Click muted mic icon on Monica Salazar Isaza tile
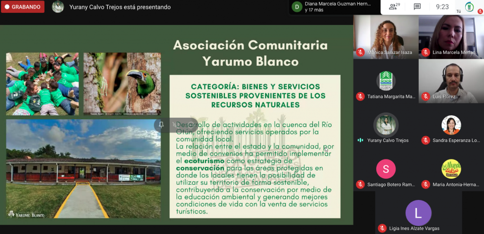Image resolution: width=484 pixels, height=234 pixels. pos(360,52)
